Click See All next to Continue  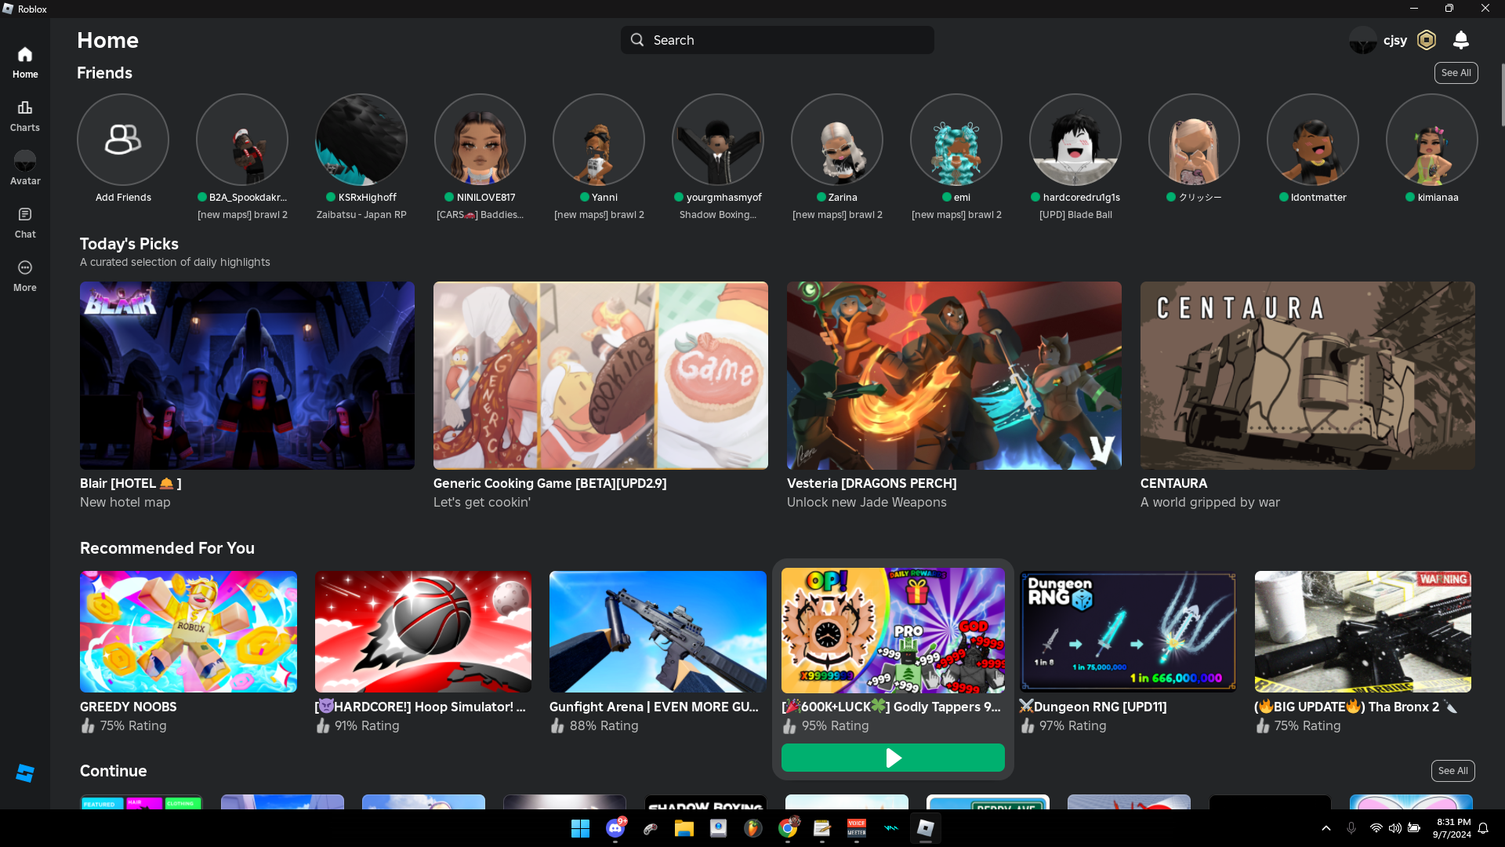[1452, 771]
